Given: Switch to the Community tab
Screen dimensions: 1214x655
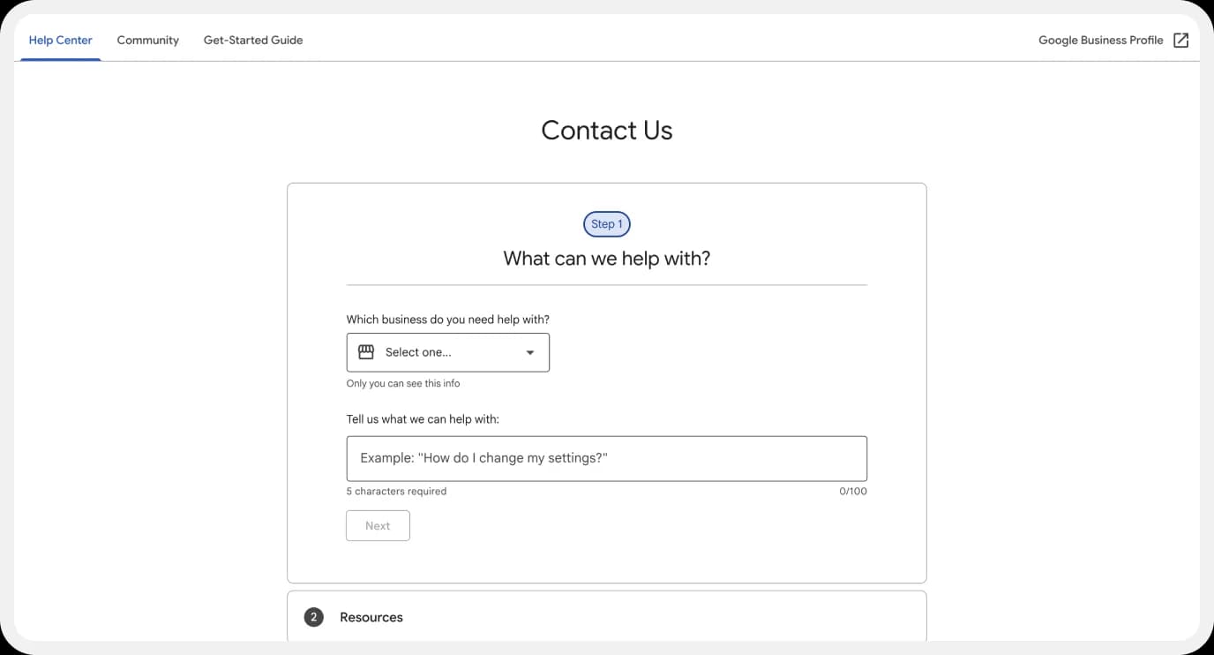Looking at the screenshot, I should point(147,40).
